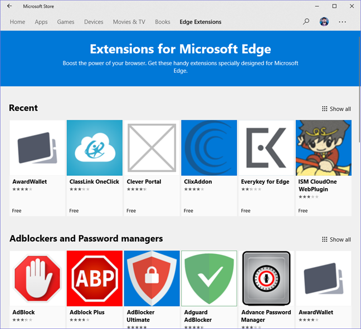Open AwardWallet icon under Adblockers section
The height and width of the screenshot is (329, 361).
point(324,278)
